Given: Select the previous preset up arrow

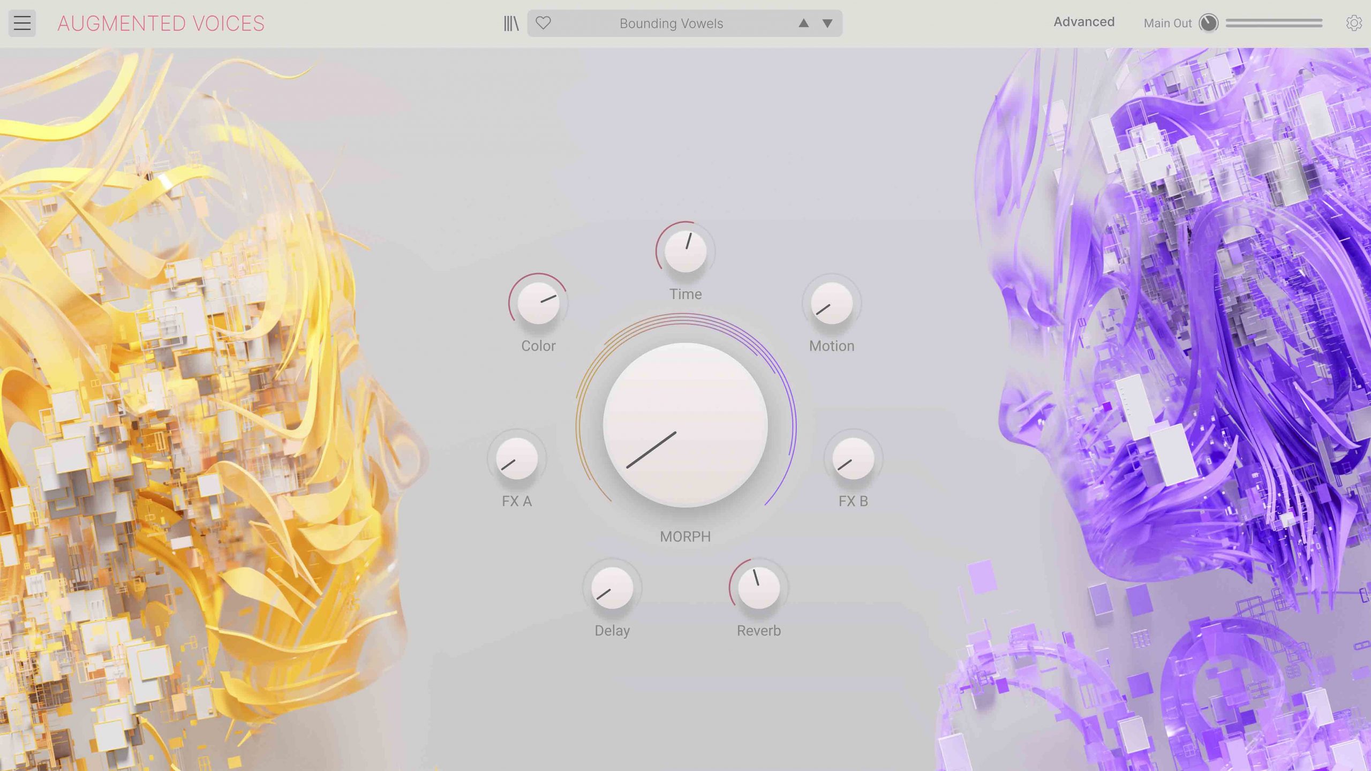Looking at the screenshot, I should 803,23.
